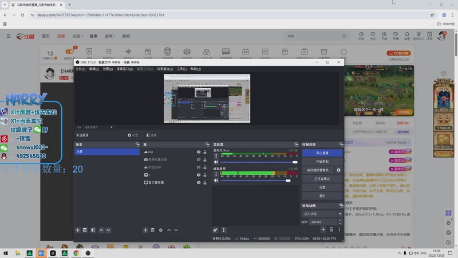
Task: Click the 开始录制 button
Action: [x=322, y=162]
